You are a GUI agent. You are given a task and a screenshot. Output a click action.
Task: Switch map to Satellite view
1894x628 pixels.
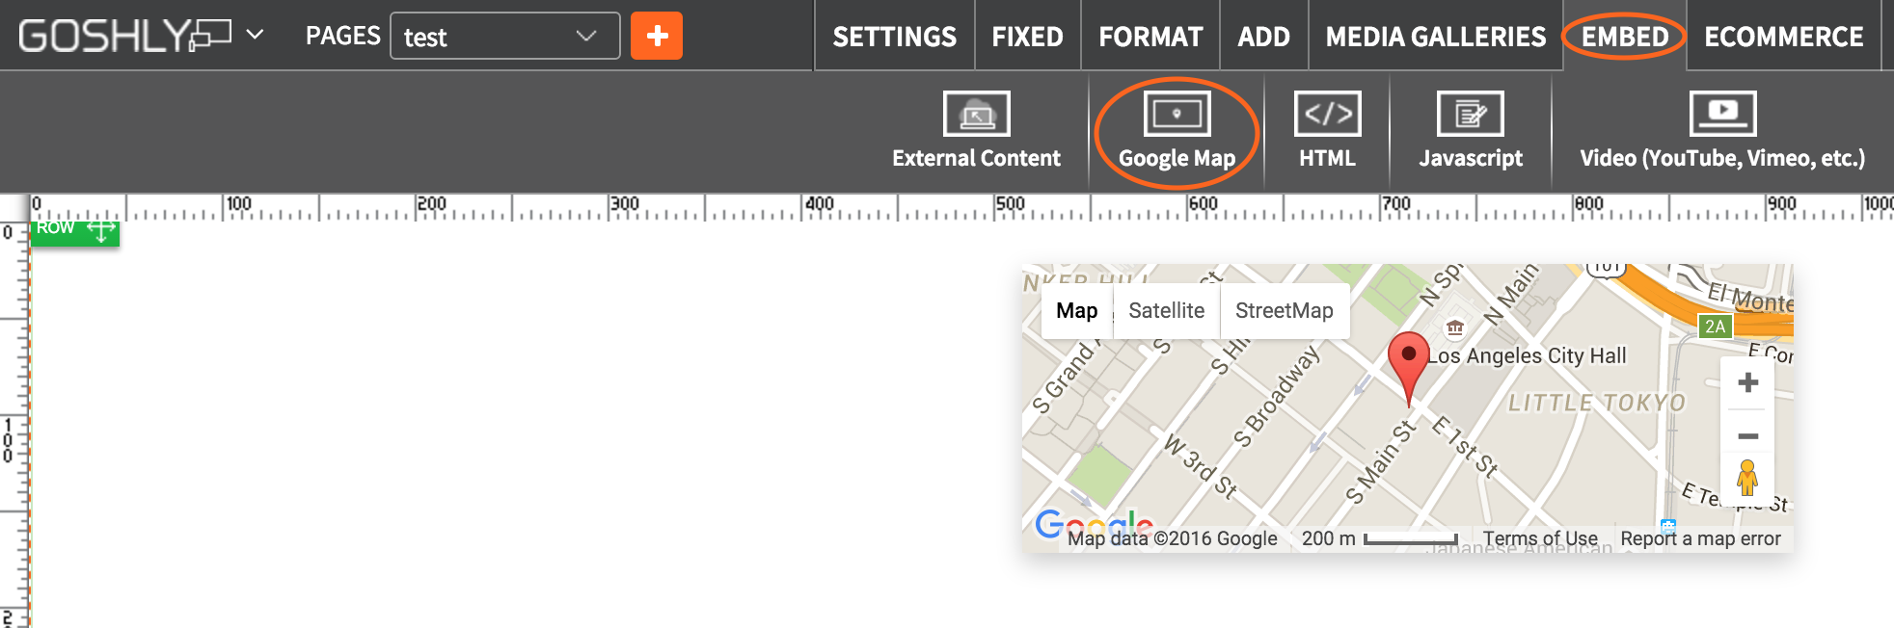click(x=1166, y=311)
